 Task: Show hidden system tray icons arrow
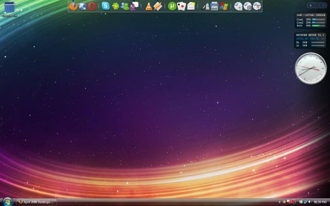(x=279, y=202)
